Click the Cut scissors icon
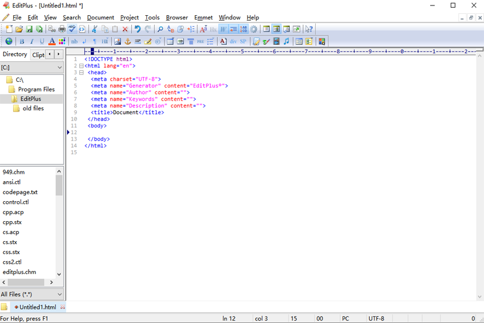This screenshot has width=484, height=323. (x=94, y=29)
